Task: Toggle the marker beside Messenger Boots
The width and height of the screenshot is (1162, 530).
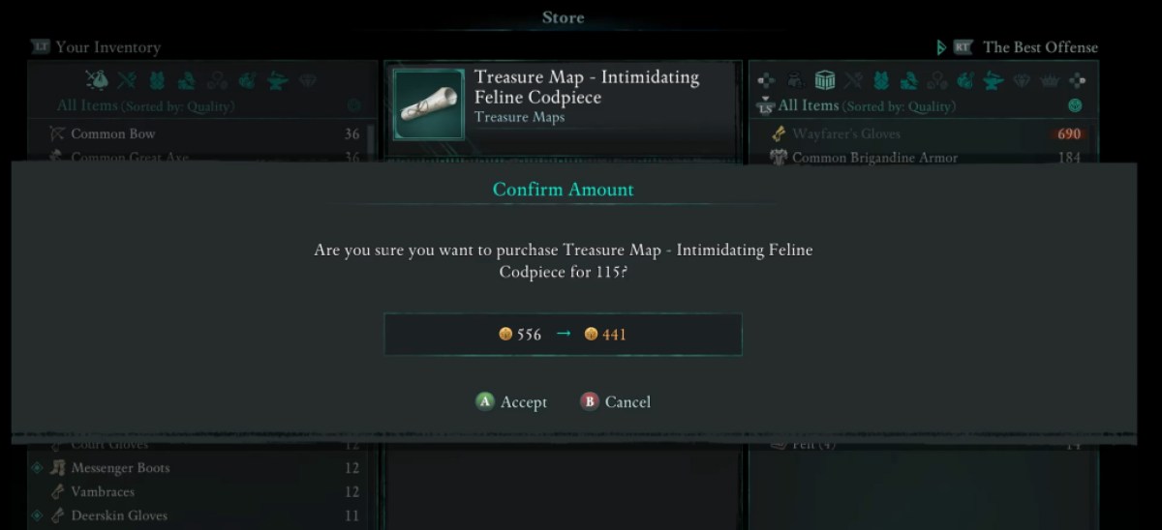Action: tap(37, 468)
